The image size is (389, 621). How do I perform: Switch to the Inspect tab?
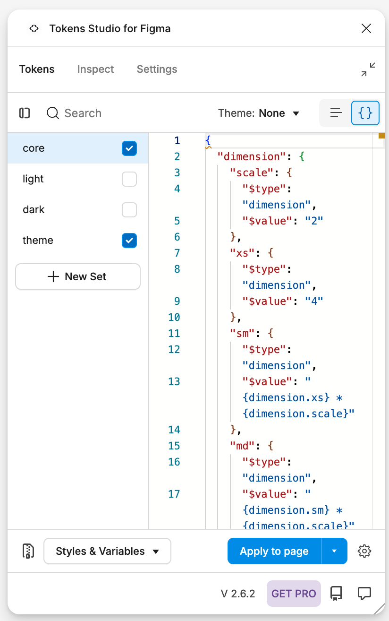(95, 69)
